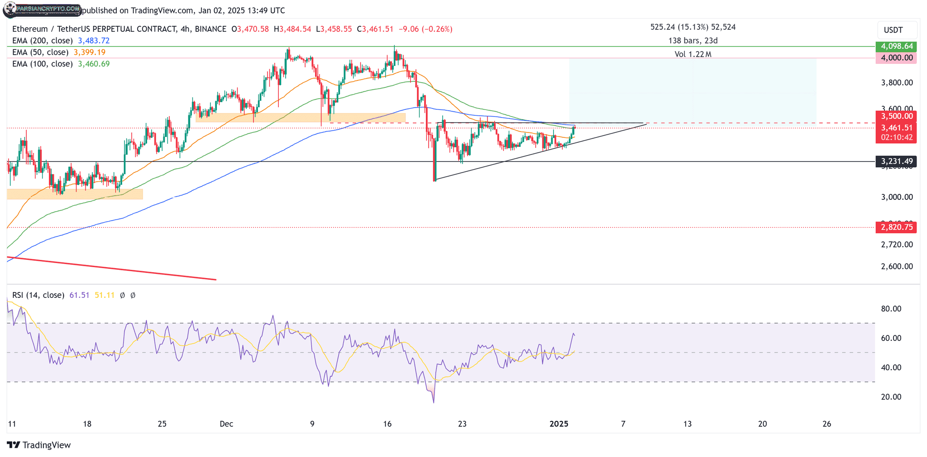
Task: Click the 3,500.00 red price label
Action: (896, 116)
